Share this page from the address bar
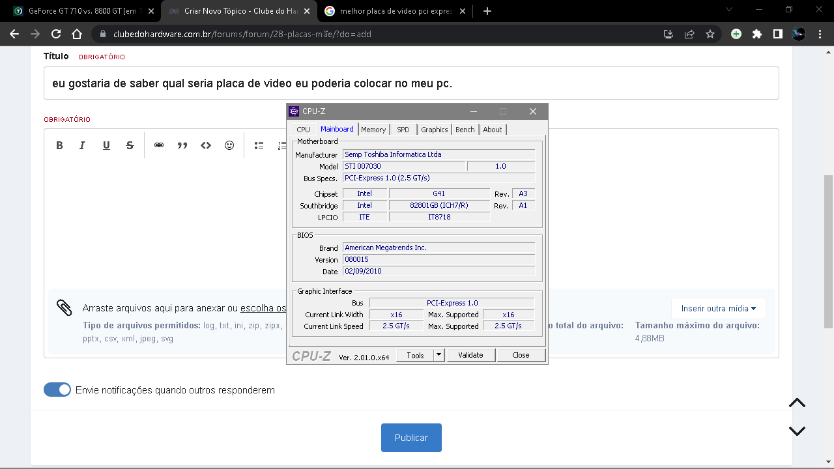834x469 pixels. (689, 34)
